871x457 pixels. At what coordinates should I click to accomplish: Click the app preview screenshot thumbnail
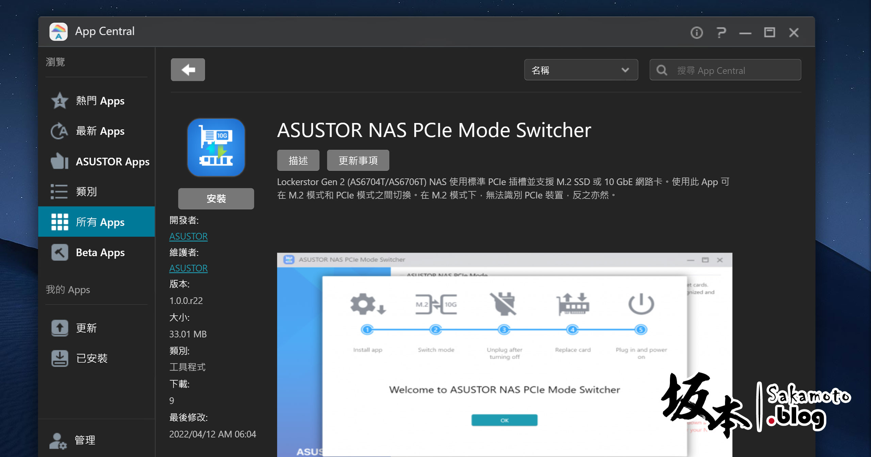505,355
